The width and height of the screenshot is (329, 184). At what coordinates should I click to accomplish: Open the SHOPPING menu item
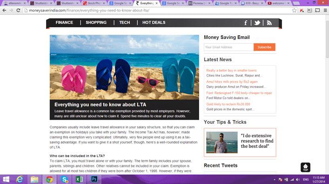pyautogui.click(x=96, y=22)
